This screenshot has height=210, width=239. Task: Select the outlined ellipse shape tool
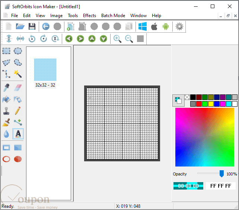click(6, 159)
